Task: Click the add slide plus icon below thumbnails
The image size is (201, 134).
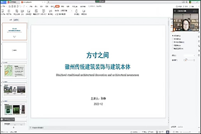Action: tap(13, 128)
